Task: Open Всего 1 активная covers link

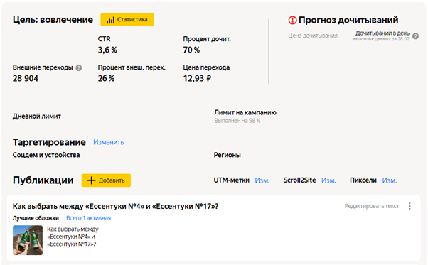Action: tap(88, 218)
